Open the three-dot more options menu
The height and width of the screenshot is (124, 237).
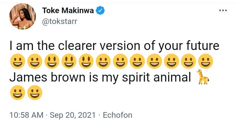point(223,11)
